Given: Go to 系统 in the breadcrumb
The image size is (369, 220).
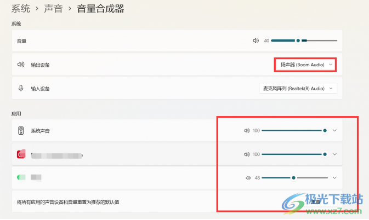Looking at the screenshot, I should 21,9.
